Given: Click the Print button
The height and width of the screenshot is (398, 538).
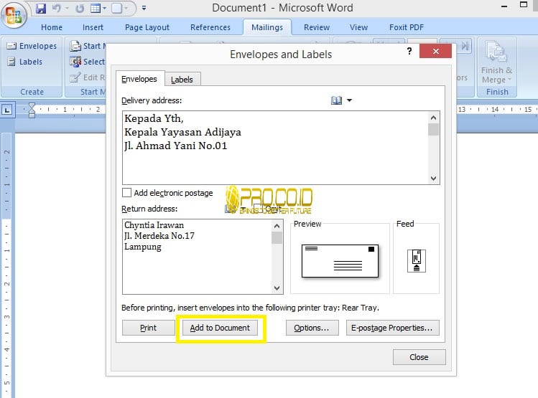Looking at the screenshot, I should (x=148, y=328).
